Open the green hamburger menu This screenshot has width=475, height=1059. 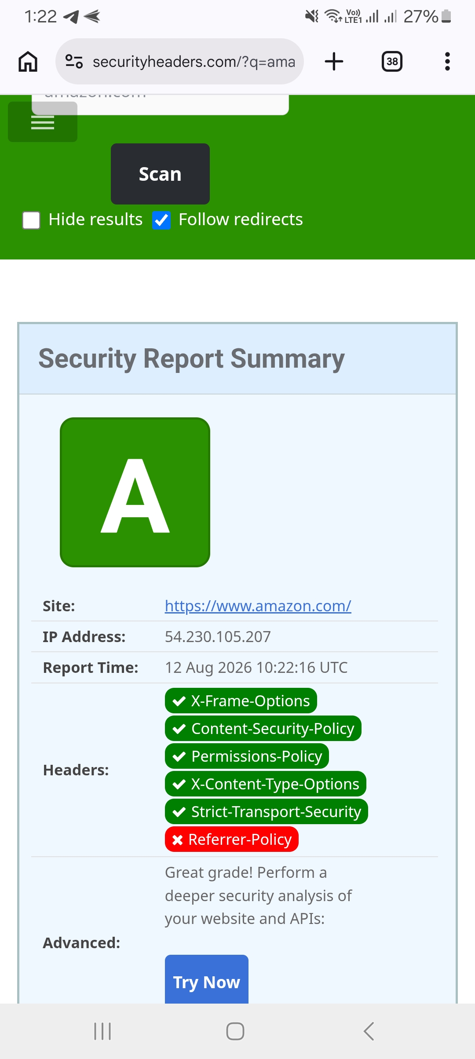(x=43, y=122)
